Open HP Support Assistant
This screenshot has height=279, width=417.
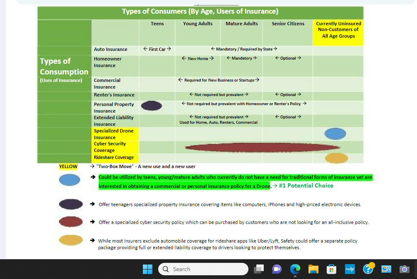click(368, 269)
